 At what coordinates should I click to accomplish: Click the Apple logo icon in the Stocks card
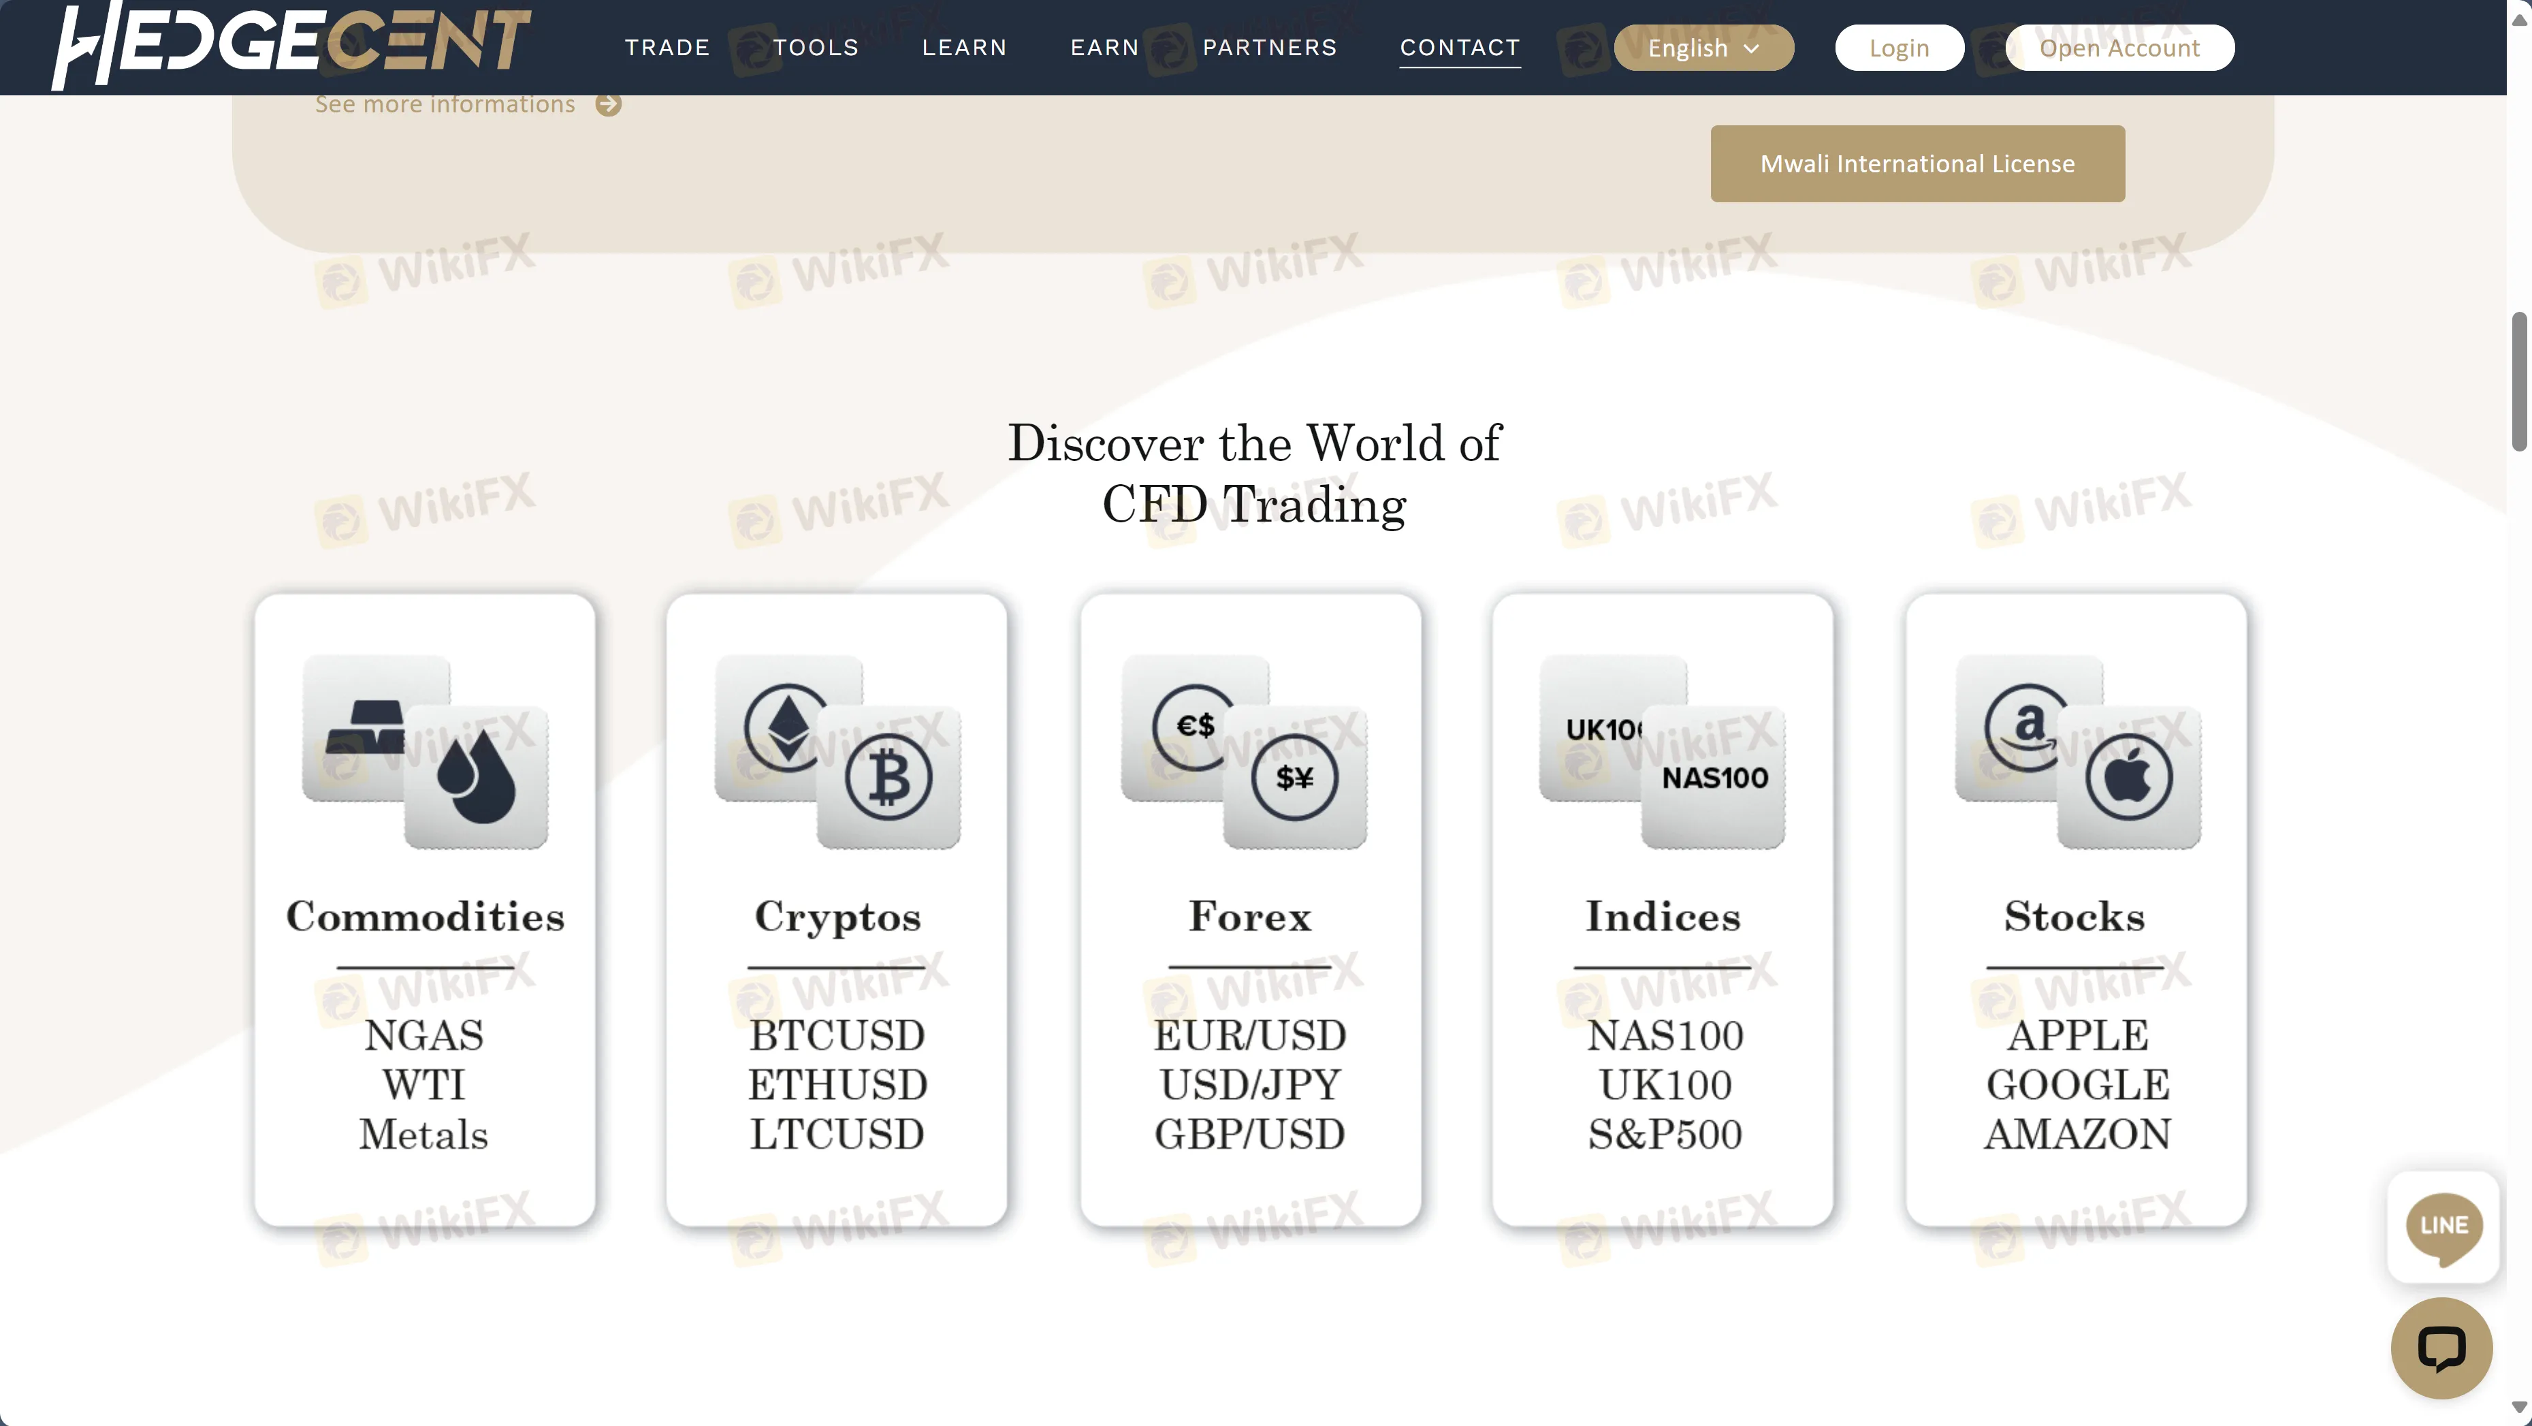click(2129, 778)
